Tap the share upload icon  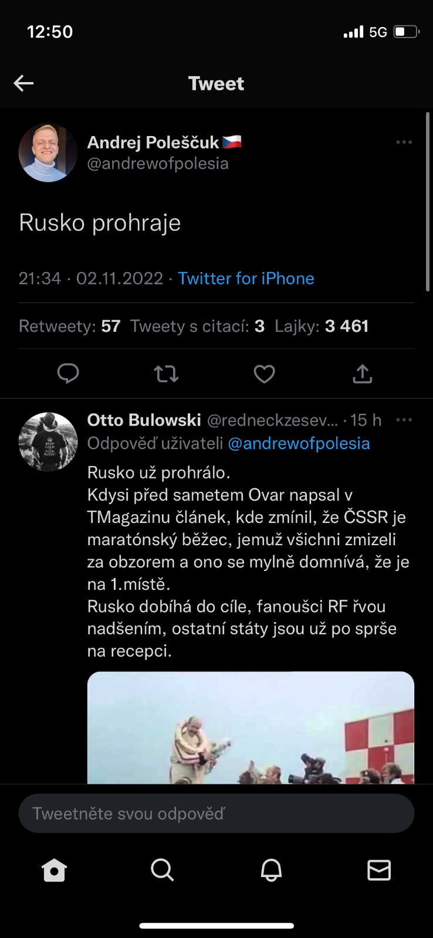coord(363,373)
